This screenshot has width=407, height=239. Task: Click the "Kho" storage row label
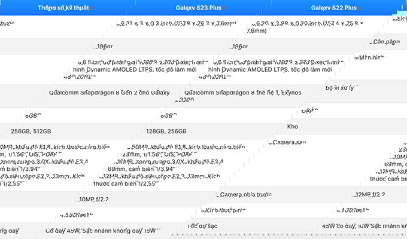pyautogui.click(x=293, y=127)
